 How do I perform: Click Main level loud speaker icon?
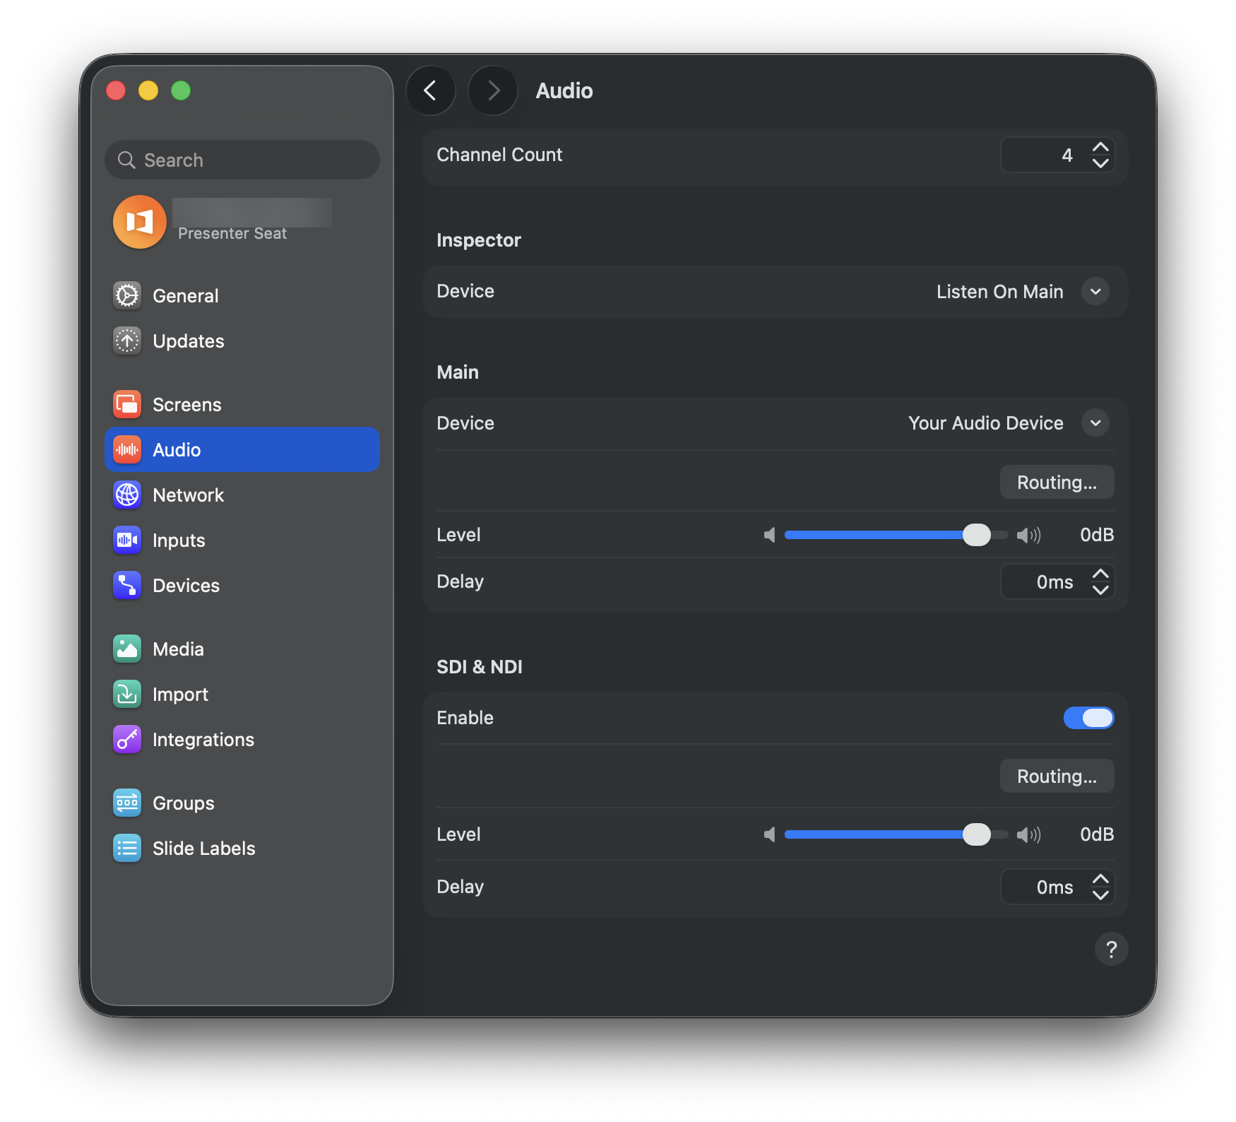(1029, 535)
